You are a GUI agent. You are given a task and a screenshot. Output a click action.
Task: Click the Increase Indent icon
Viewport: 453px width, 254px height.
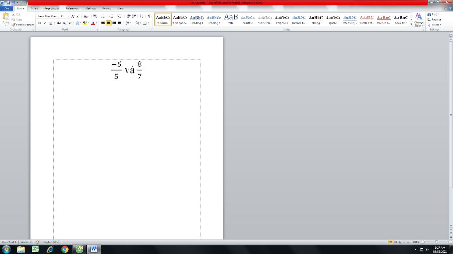click(x=134, y=16)
